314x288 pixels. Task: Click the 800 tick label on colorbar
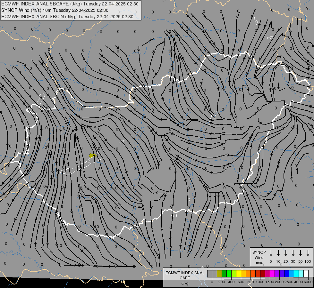250,282
